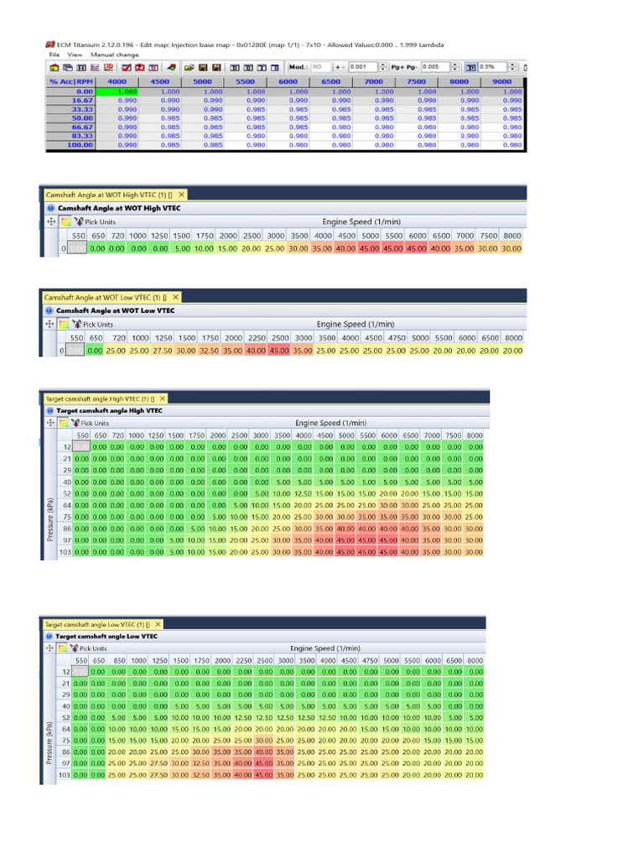Click the spinner next to 0.001 increment field
644x859 pixels.
pyautogui.click(x=382, y=67)
